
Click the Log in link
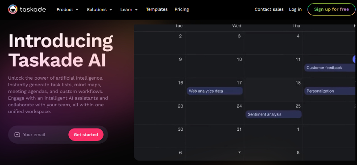295,9
